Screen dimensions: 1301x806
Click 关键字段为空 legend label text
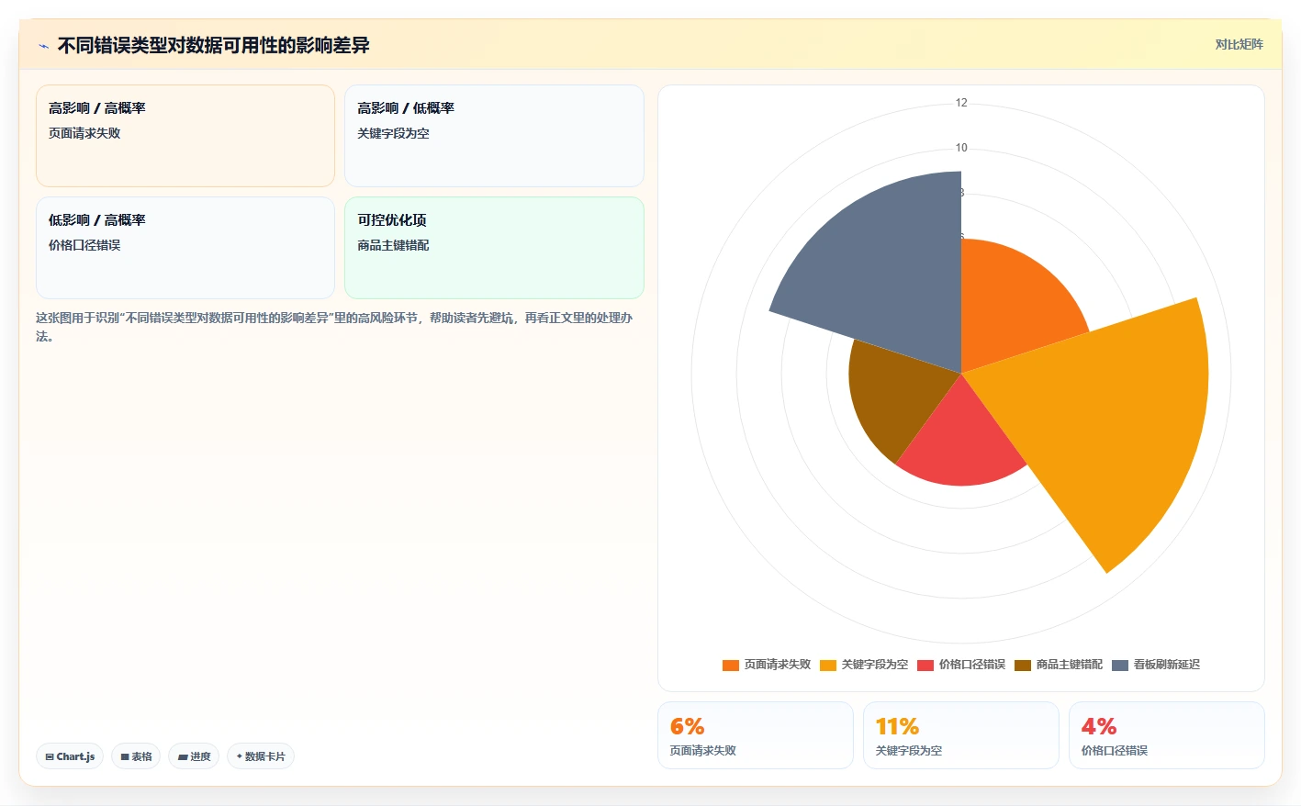(x=875, y=665)
